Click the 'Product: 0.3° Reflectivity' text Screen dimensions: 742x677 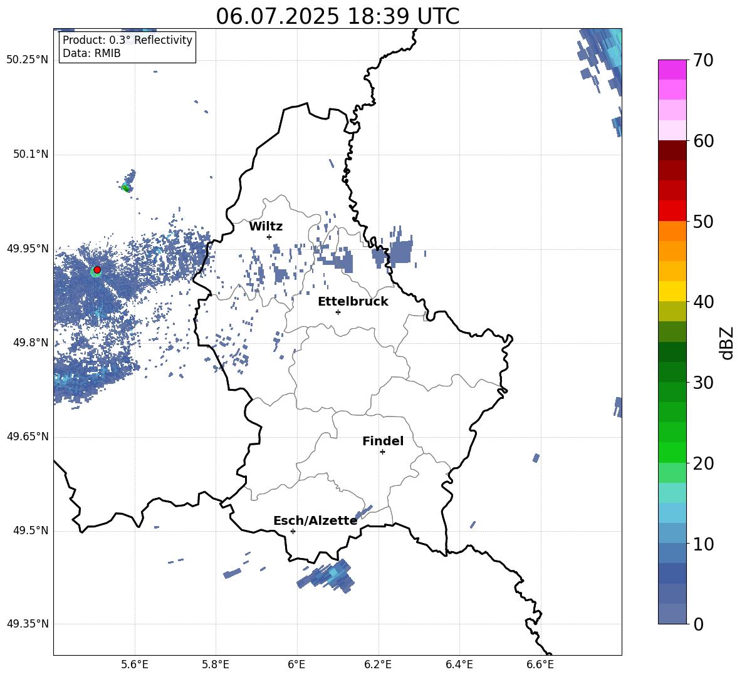(x=127, y=40)
